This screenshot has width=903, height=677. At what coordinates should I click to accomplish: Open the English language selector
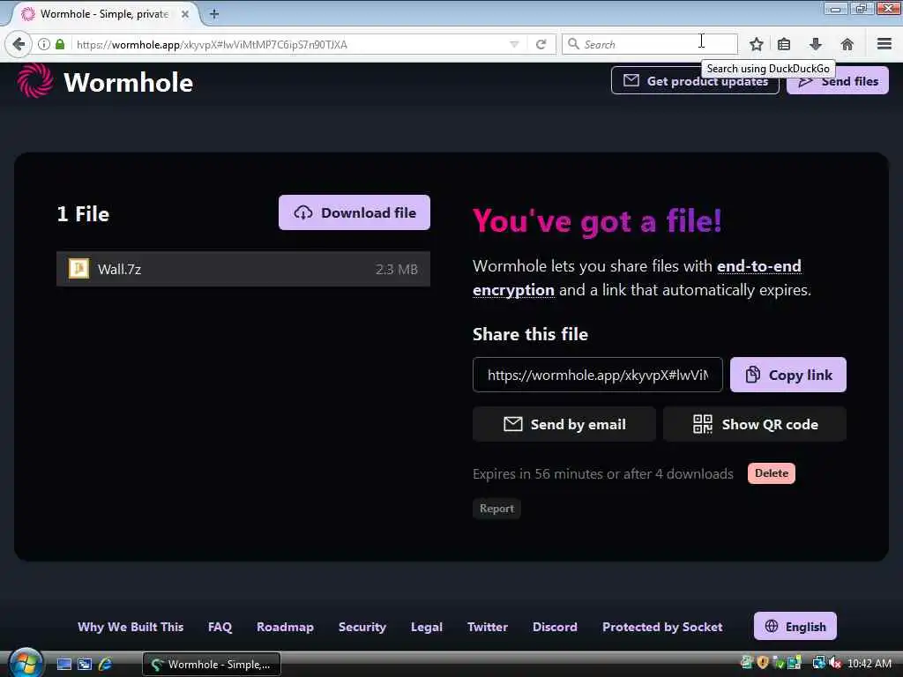(795, 627)
